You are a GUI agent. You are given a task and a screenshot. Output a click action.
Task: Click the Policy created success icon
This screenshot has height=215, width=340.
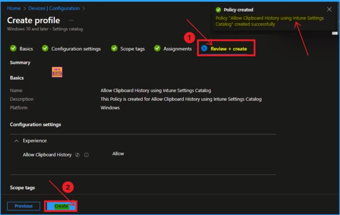pos(218,10)
